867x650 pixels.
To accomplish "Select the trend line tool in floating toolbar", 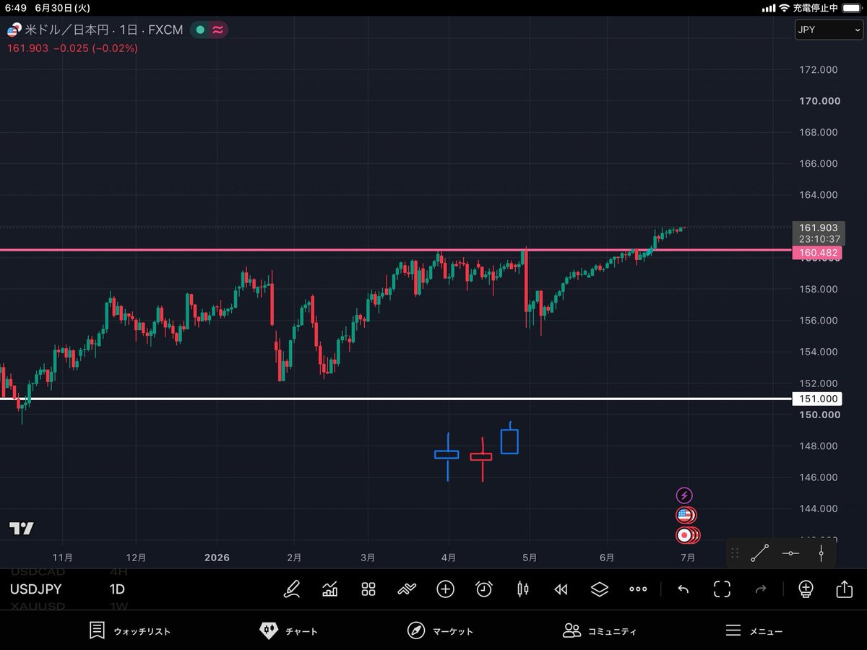I will tap(759, 553).
